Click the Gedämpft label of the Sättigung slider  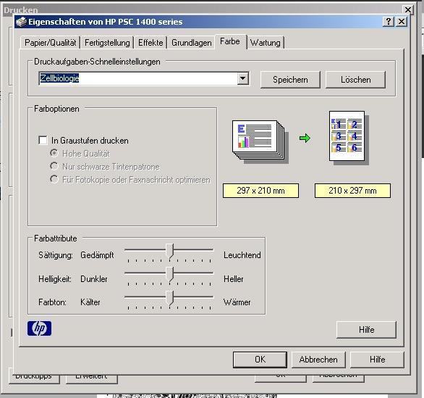point(97,255)
